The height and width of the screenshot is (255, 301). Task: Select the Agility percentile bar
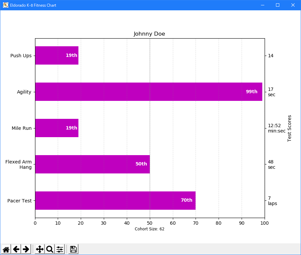[148, 92]
